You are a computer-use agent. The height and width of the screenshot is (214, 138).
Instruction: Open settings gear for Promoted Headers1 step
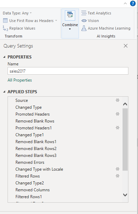pos(117,128)
